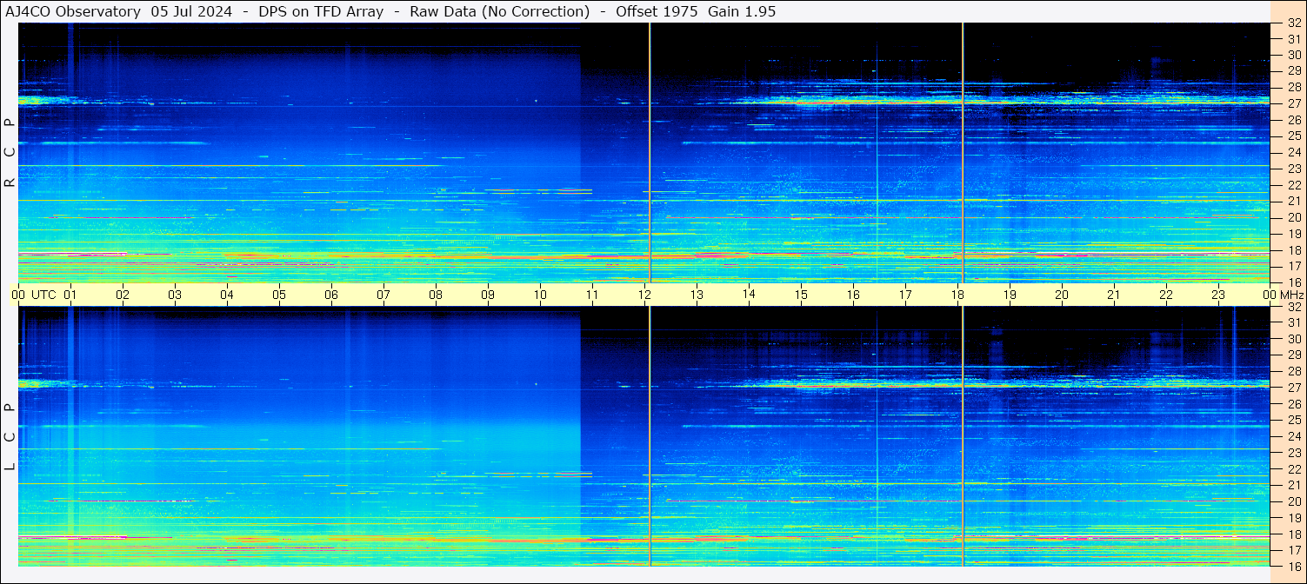The width and height of the screenshot is (1307, 584).
Task: Select the 22 hour mark on the UTC time axis
Action: tap(1166, 295)
